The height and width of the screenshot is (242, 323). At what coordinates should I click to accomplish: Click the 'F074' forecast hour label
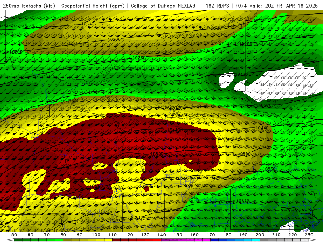coord(241,6)
